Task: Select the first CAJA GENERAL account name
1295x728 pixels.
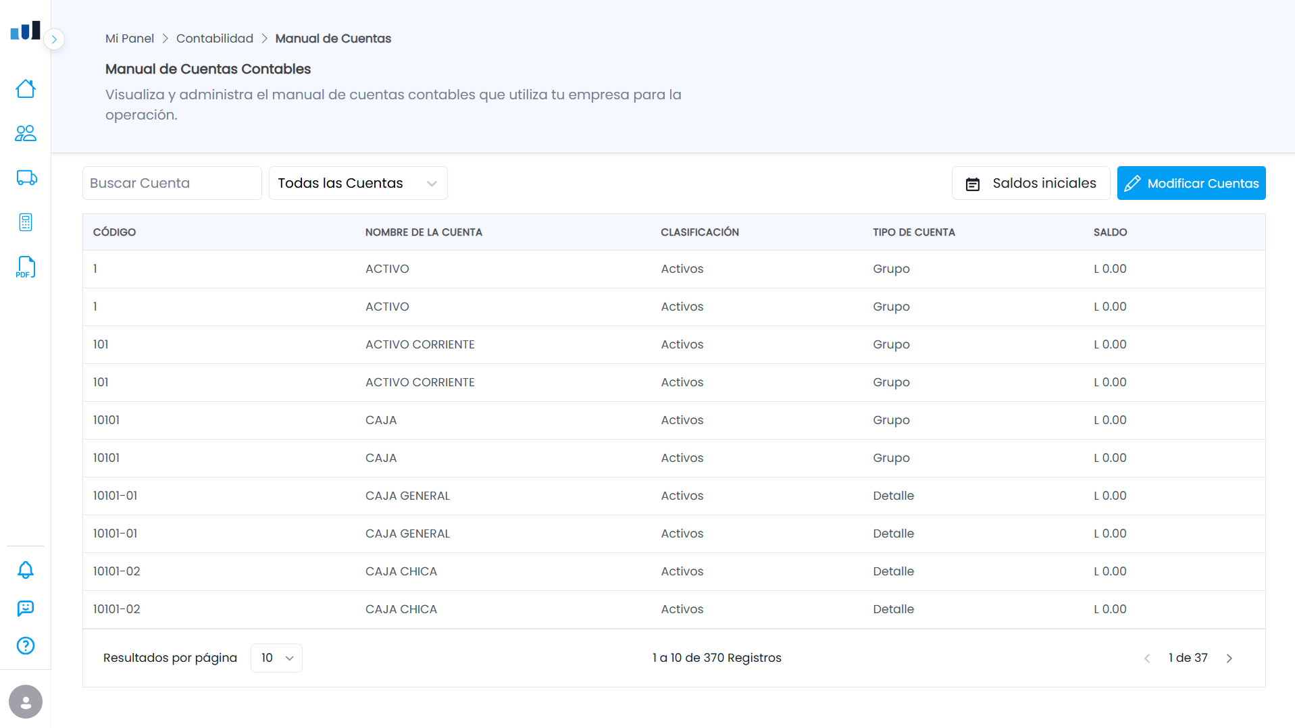Action: (x=407, y=496)
